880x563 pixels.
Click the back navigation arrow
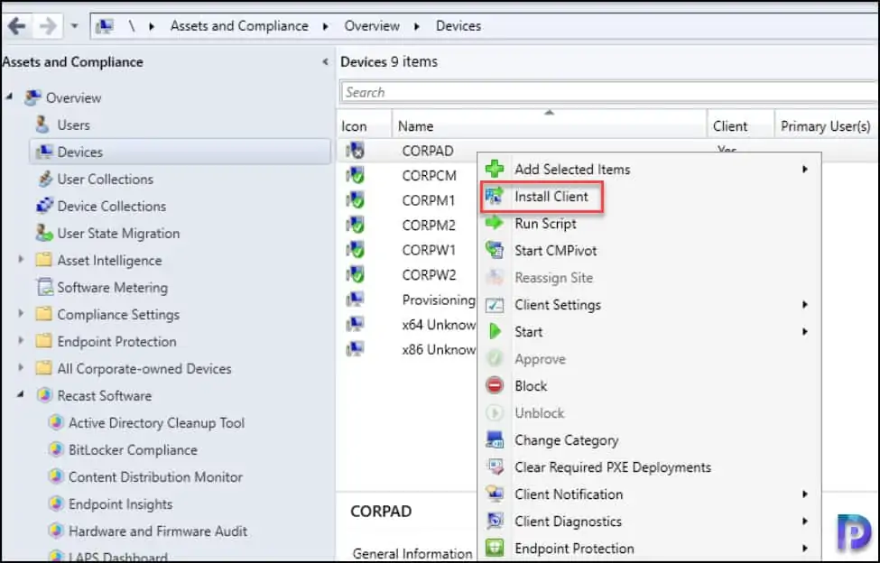(x=17, y=26)
